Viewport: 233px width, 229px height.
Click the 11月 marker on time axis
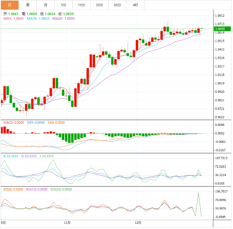pyautogui.click(x=67, y=223)
